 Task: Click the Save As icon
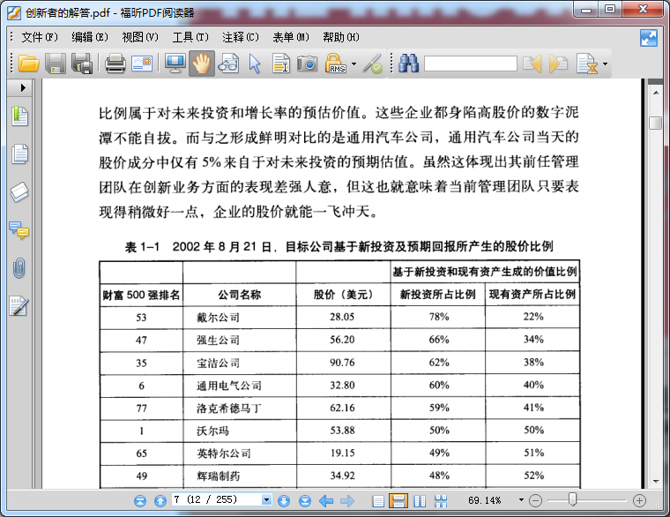point(82,64)
